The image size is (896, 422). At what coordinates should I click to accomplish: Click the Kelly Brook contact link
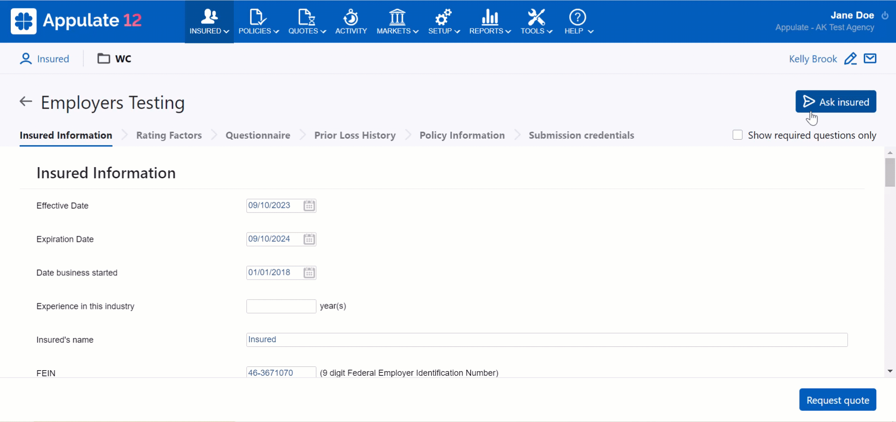813,59
